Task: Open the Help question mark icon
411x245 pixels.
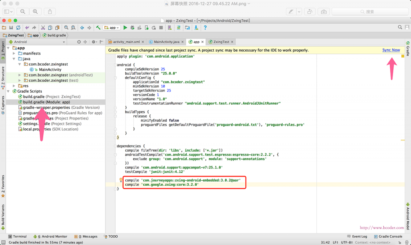Action: 205,28
